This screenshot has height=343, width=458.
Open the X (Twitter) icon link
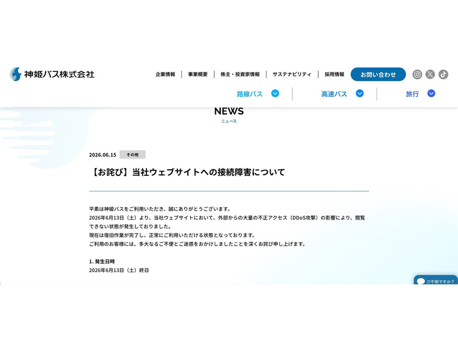pyautogui.click(x=430, y=74)
